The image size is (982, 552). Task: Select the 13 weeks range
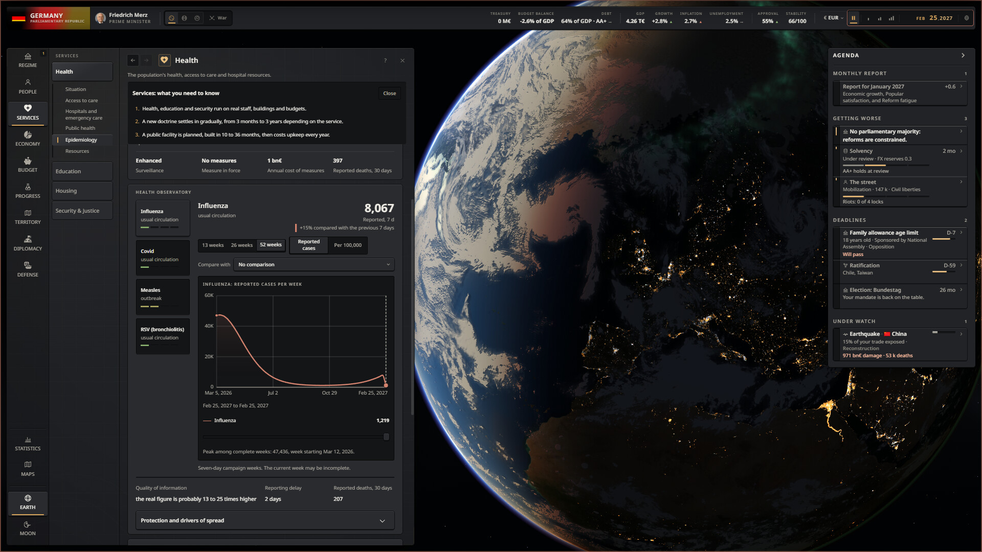[213, 245]
